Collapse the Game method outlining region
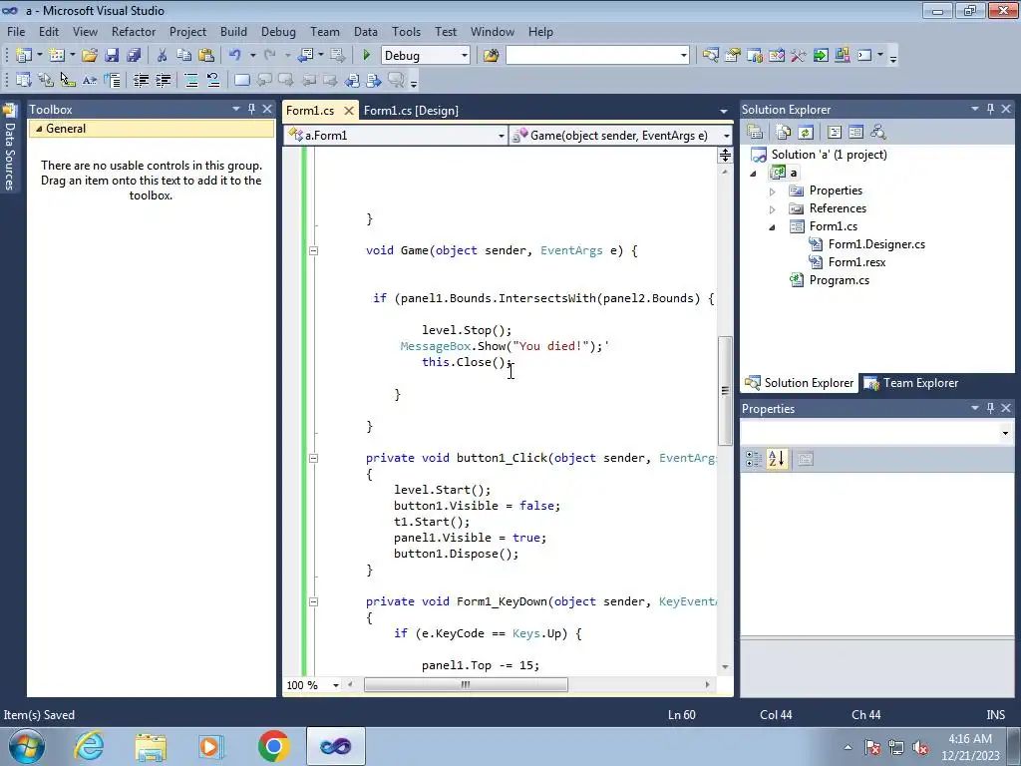This screenshot has height=766, width=1021. pyautogui.click(x=313, y=250)
